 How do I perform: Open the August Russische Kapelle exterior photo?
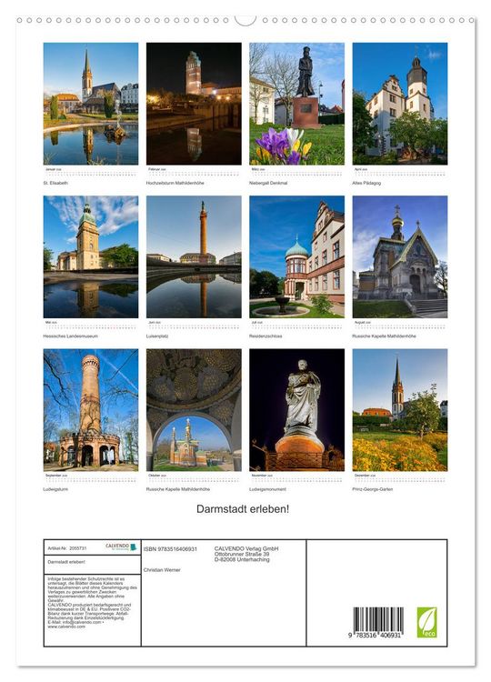tap(400, 256)
